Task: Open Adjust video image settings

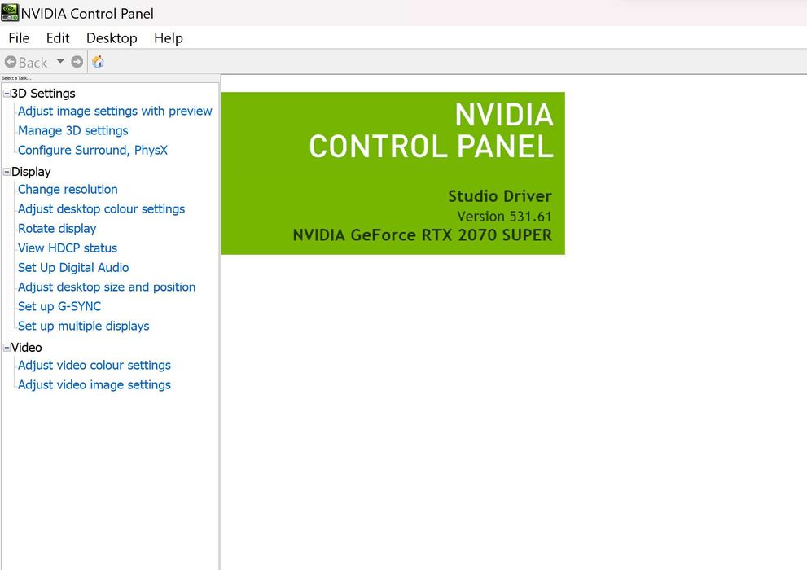Action: (94, 385)
